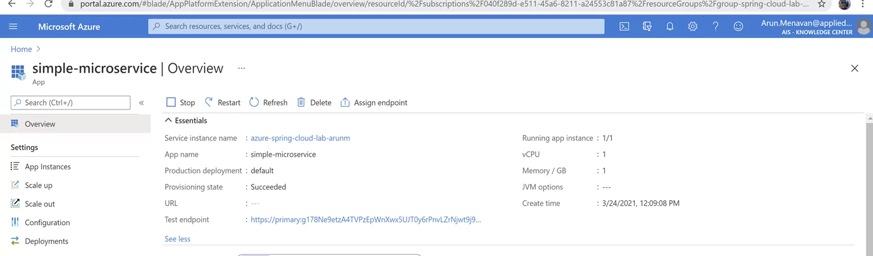Viewport: 873px width, 256px height.
Task: Click the App name value simple-microservice
Action: point(283,154)
